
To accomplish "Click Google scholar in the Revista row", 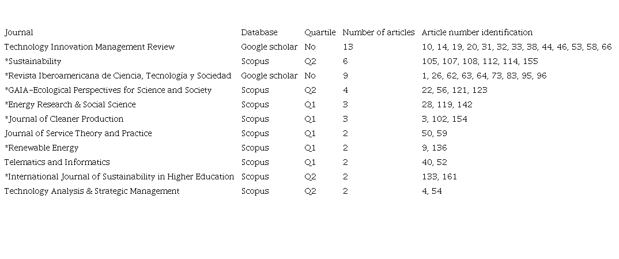I will (269, 76).
